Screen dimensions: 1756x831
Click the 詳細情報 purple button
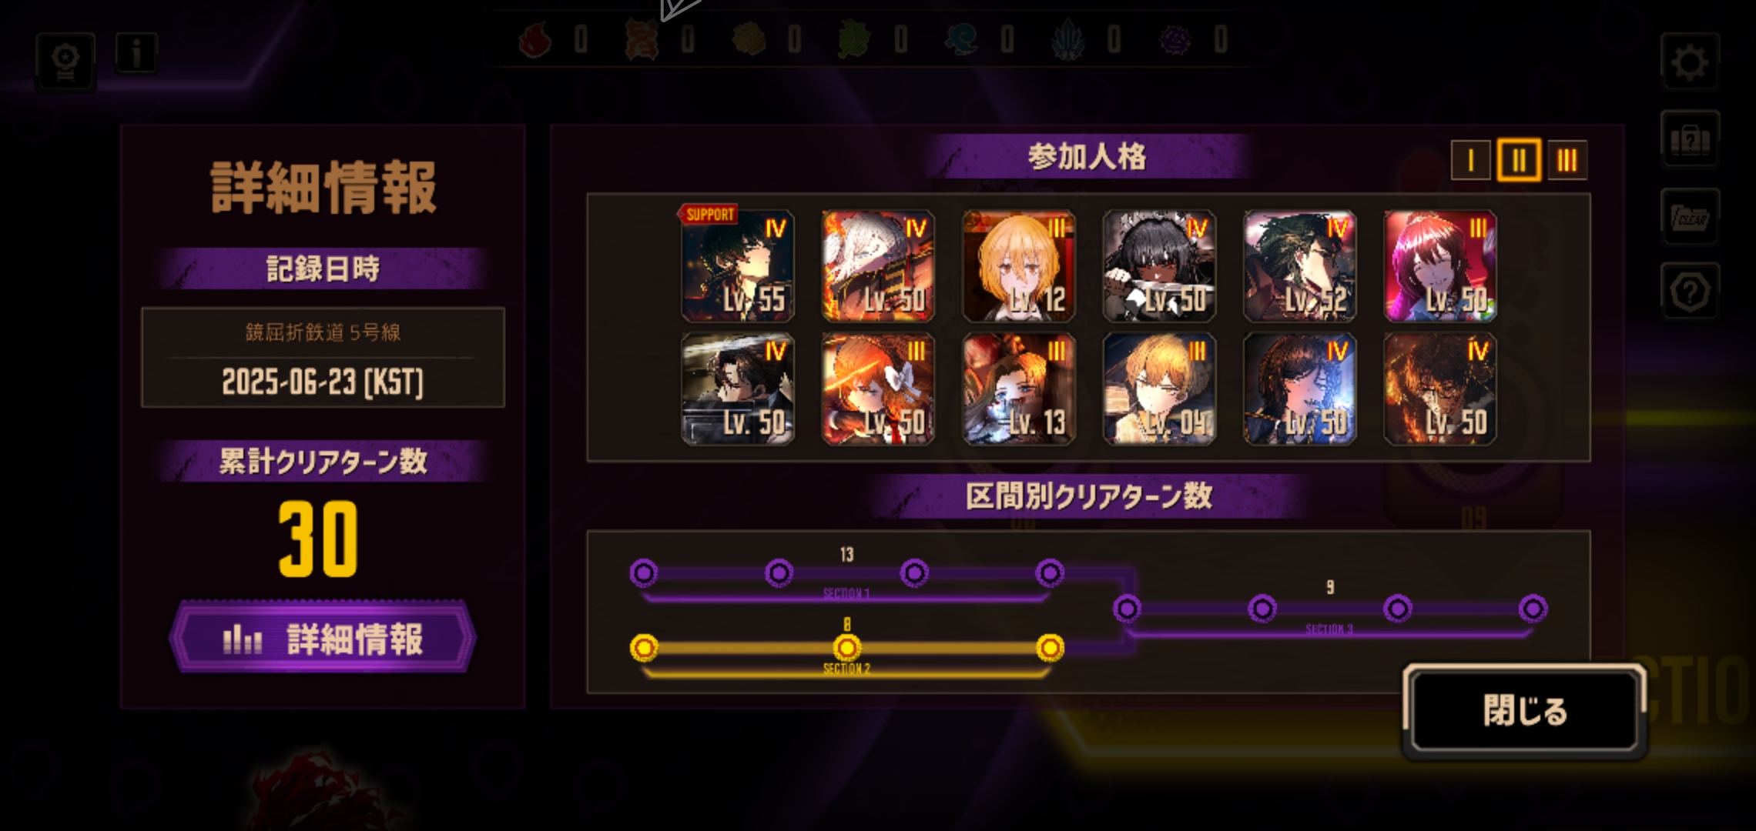coord(323,639)
